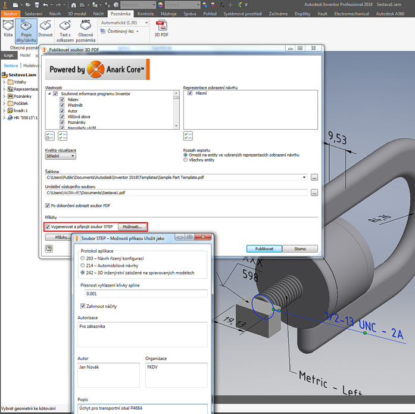Select protocol 214 – Automobilové návrhy
Viewport: 415px width, 414px height.
[83, 266]
